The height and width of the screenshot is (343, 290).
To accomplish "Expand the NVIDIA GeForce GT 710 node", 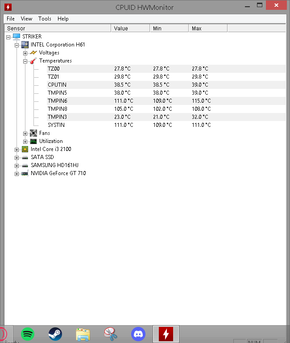I will 17,174.
